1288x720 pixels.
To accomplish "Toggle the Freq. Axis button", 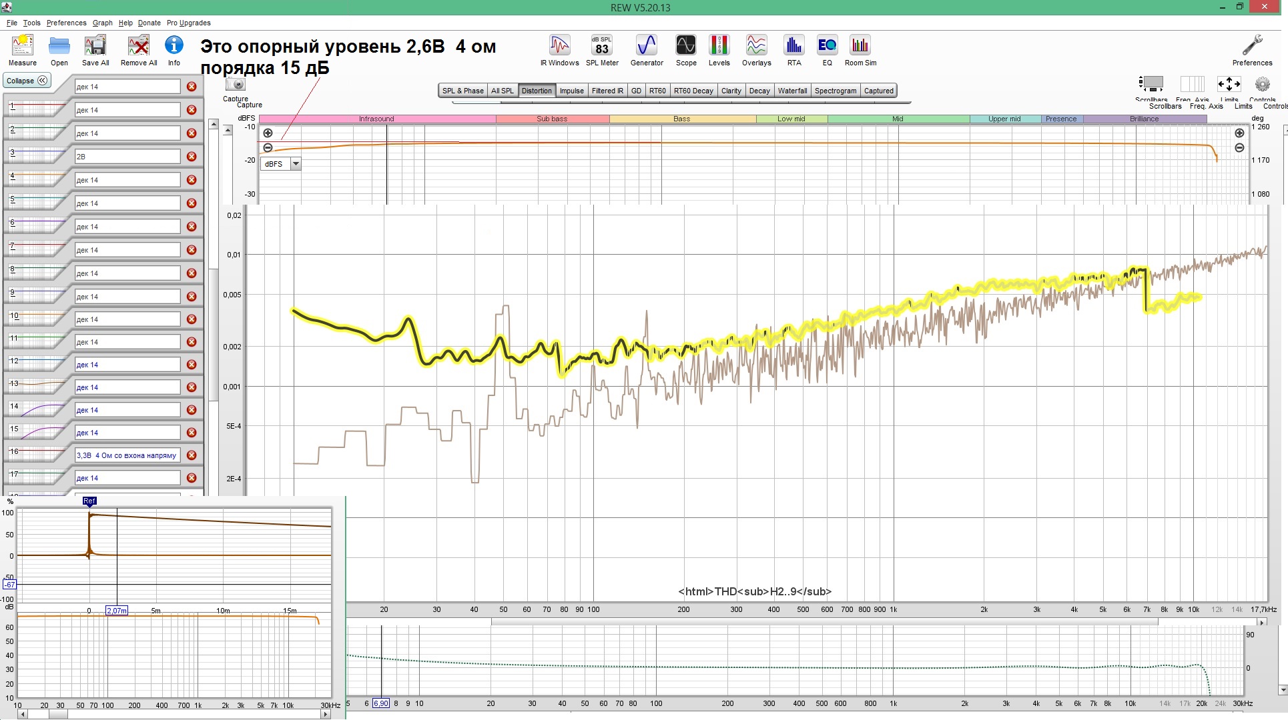I will click(x=1192, y=85).
